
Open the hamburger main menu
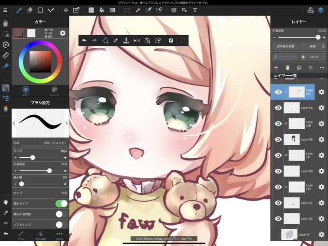pos(5,10)
